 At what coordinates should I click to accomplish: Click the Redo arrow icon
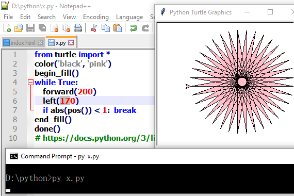(145, 28)
